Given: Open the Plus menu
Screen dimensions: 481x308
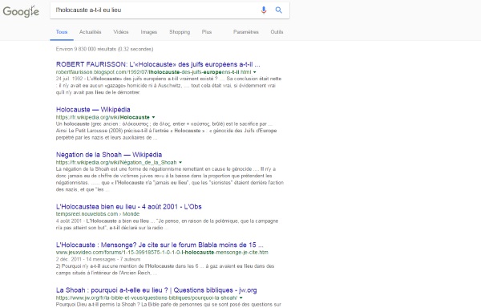Looking at the screenshot, I should click(207, 32).
